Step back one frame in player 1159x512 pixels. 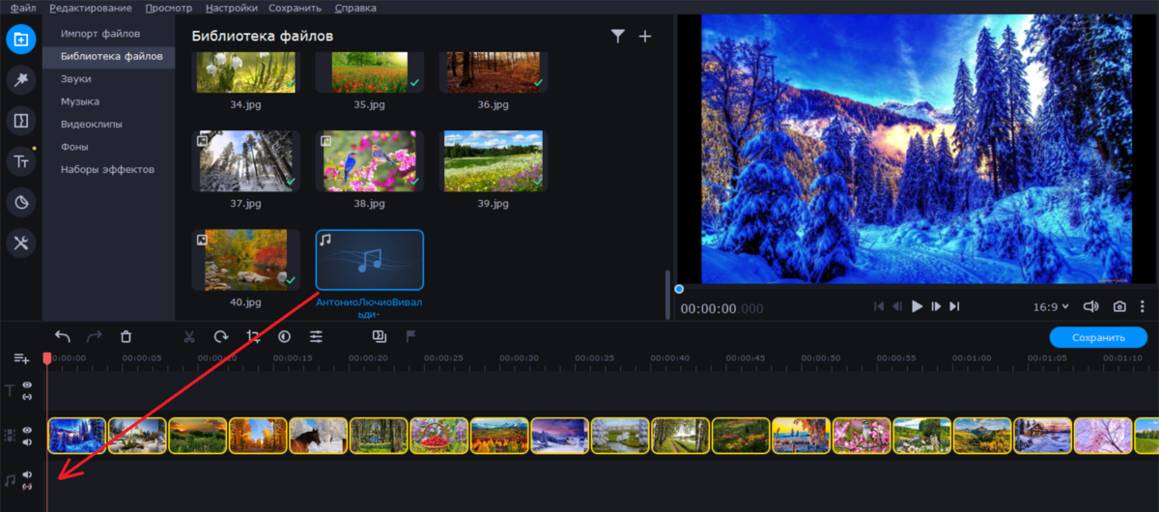tap(897, 306)
